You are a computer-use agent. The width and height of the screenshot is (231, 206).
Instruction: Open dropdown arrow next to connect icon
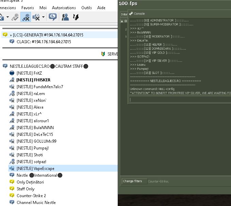click(x=7, y=17)
